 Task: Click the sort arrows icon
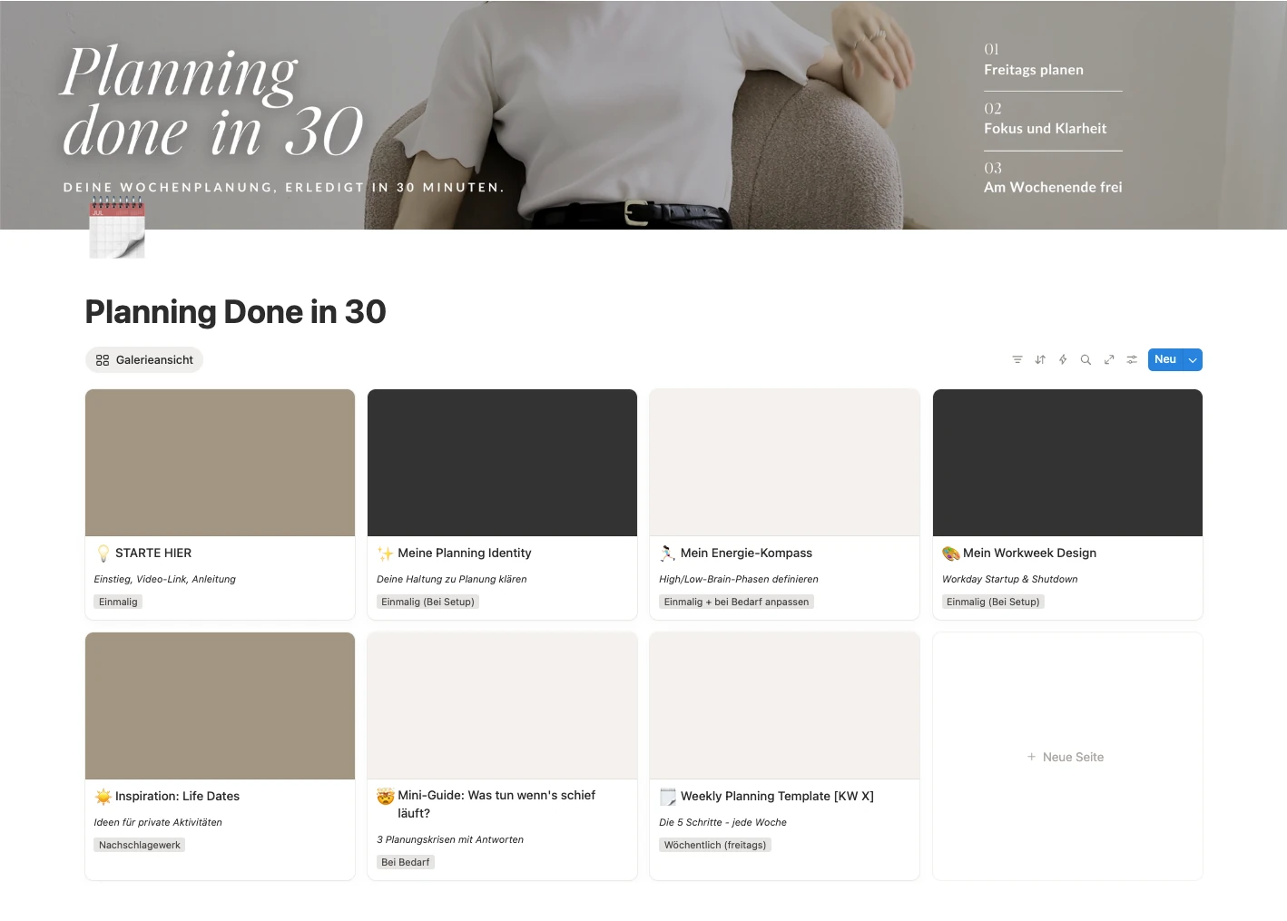click(1040, 360)
